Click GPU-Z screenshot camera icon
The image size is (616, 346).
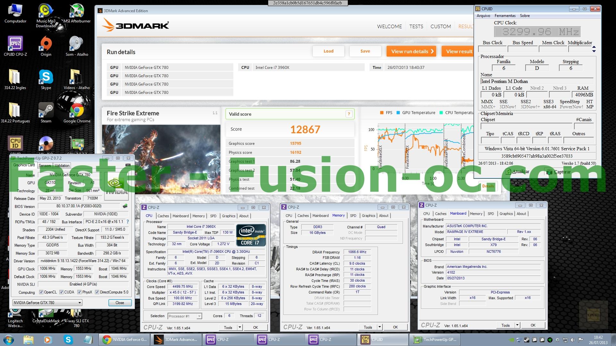pos(128,165)
